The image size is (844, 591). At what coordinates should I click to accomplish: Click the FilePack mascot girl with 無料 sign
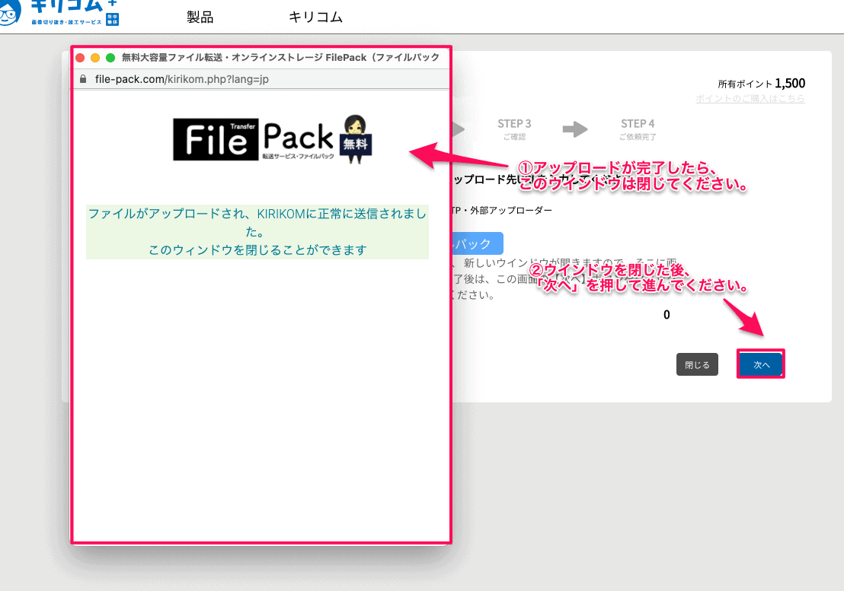(x=355, y=138)
